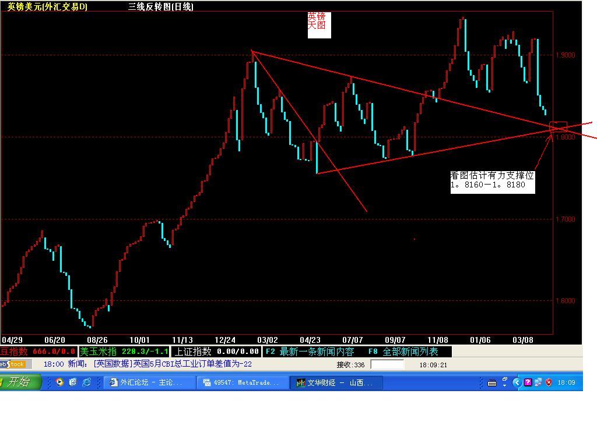Click the 11/08 date label

click(438, 340)
